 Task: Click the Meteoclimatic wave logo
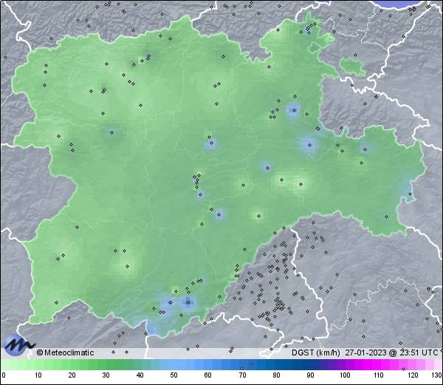(x=19, y=345)
